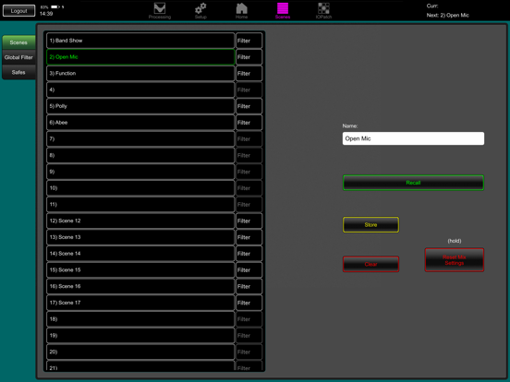
Task: Store the current scene
Action: click(370, 225)
